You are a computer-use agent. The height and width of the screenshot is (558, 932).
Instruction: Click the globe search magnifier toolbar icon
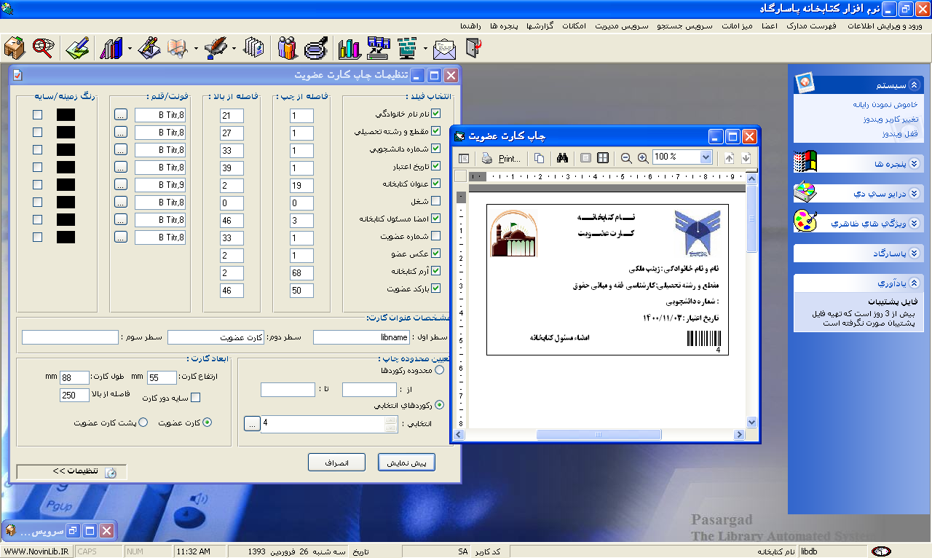click(44, 48)
